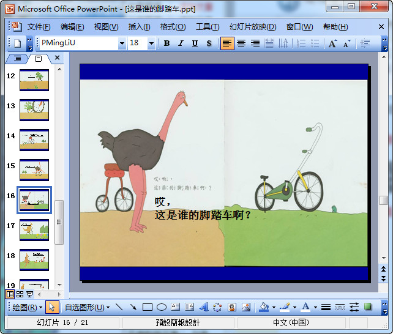
Task: Apply the current fill color
Action: (264, 307)
